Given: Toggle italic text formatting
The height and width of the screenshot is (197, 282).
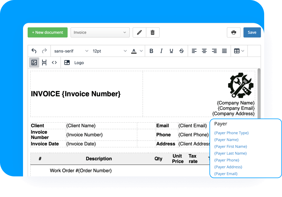Looking at the screenshot, I should pyautogui.click(x=161, y=51).
